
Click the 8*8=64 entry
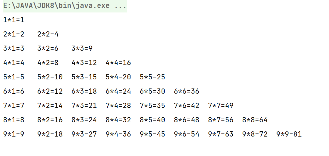(255, 120)
